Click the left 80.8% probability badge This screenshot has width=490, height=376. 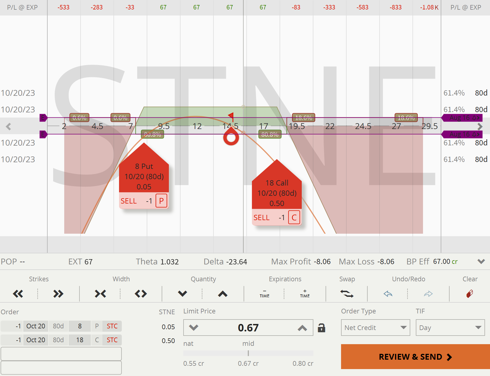click(x=153, y=135)
